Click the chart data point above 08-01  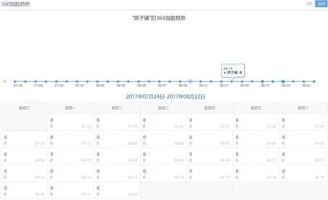(x=97, y=82)
